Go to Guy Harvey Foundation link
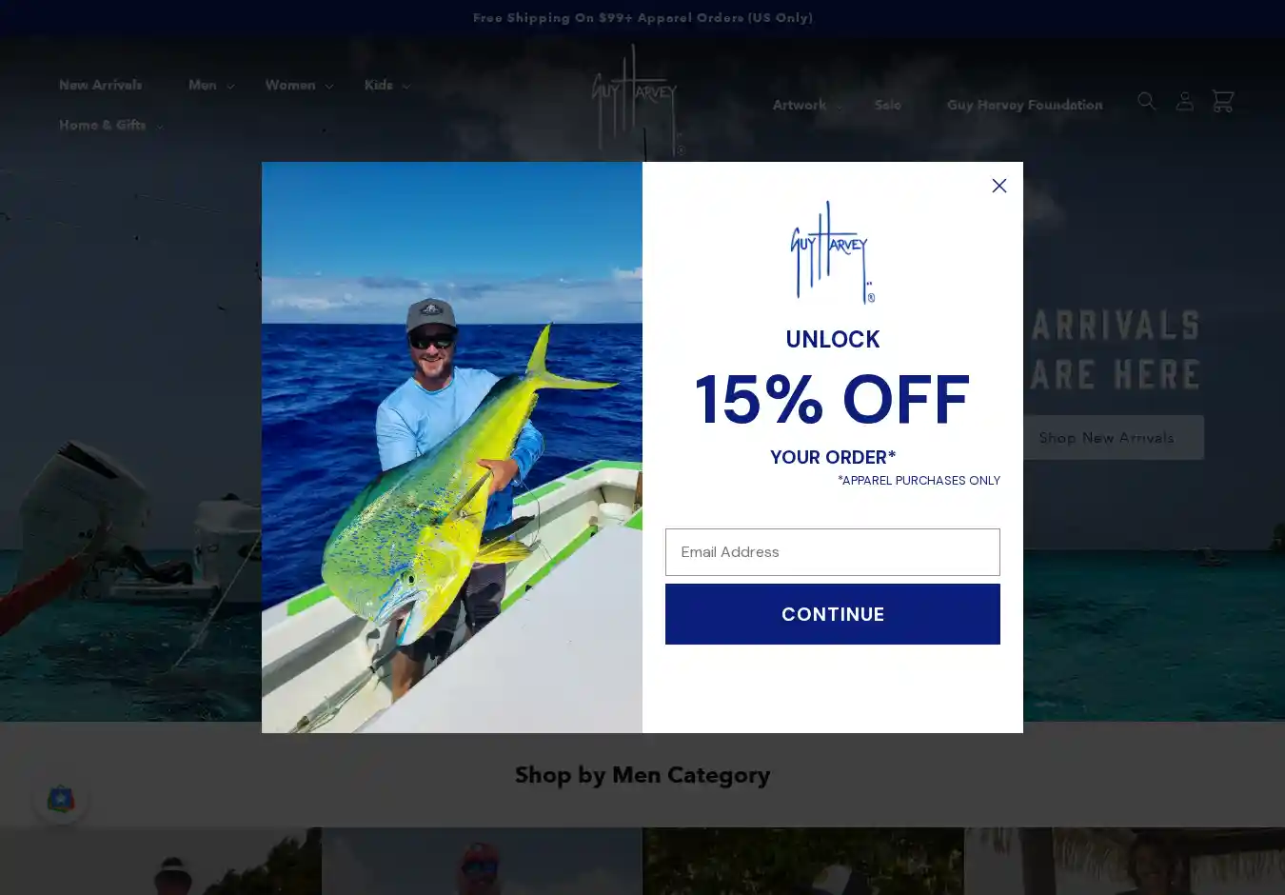The image size is (1285, 895). click(1024, 105)
